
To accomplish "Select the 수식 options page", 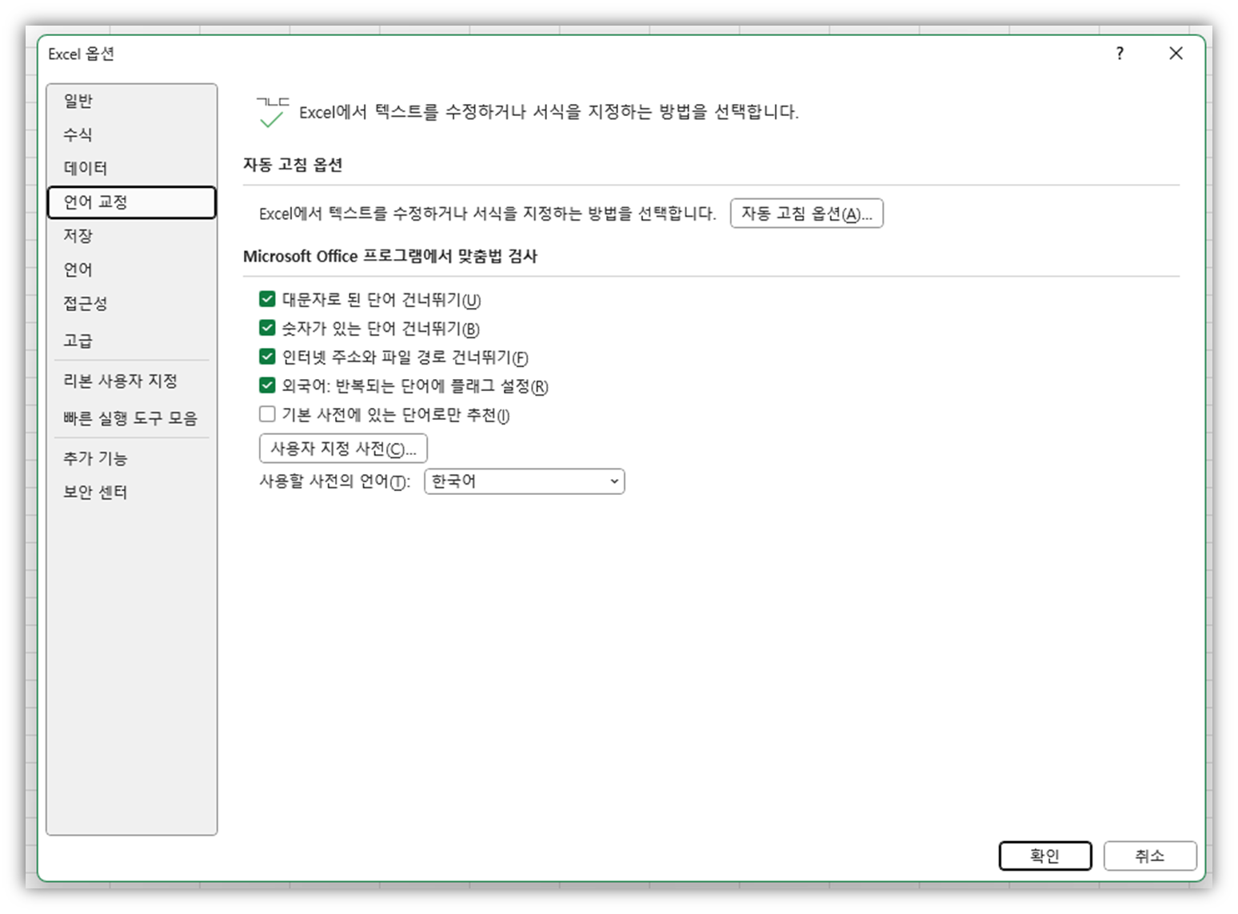I will [x=78, y=134].
